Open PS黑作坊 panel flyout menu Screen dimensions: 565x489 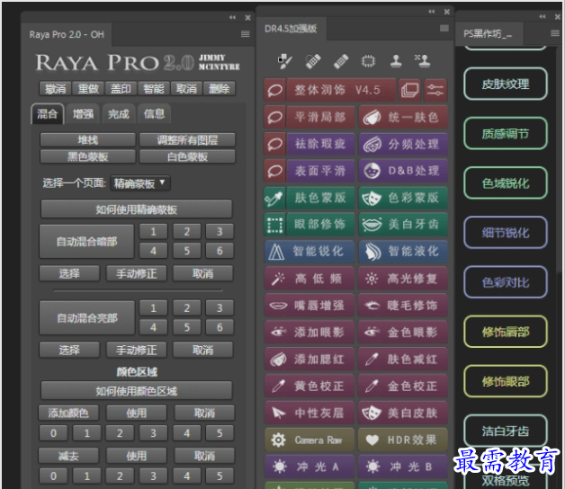(555, 33)
